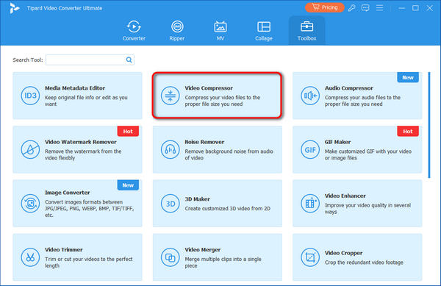Image resolution: width=441 pixels, height=286 pixels.
Task: Click the Video Cropper icon
Action: coord(310,257)
